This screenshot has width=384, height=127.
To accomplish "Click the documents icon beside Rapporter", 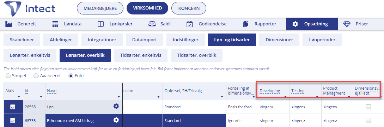I will click(245, 24).
